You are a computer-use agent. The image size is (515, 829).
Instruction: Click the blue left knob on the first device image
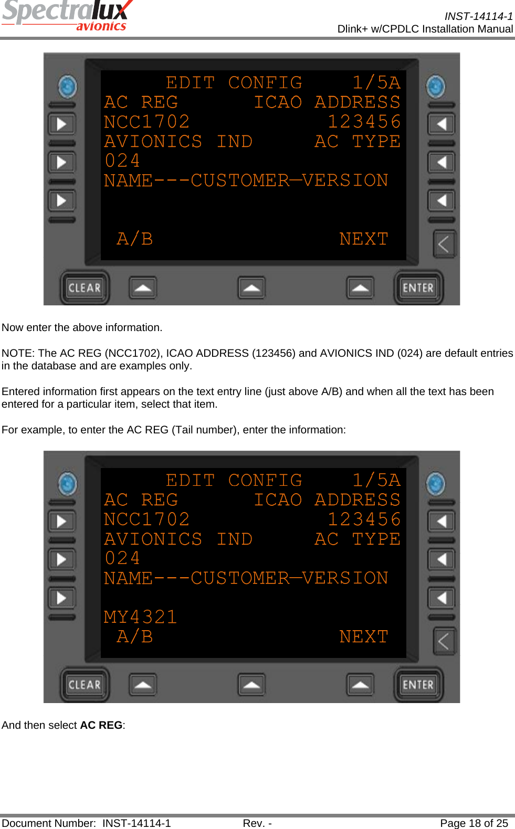coord(67,87)
